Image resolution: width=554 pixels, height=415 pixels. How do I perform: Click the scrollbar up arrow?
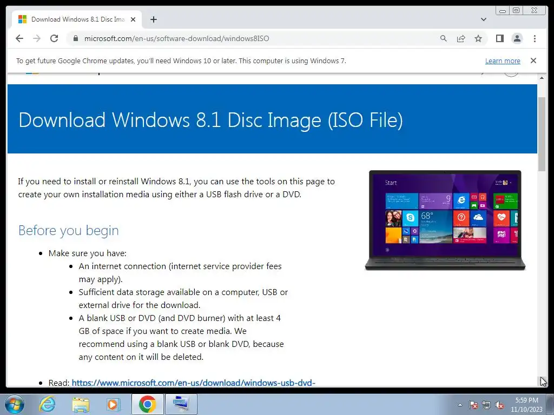click(x=542, y=77)
